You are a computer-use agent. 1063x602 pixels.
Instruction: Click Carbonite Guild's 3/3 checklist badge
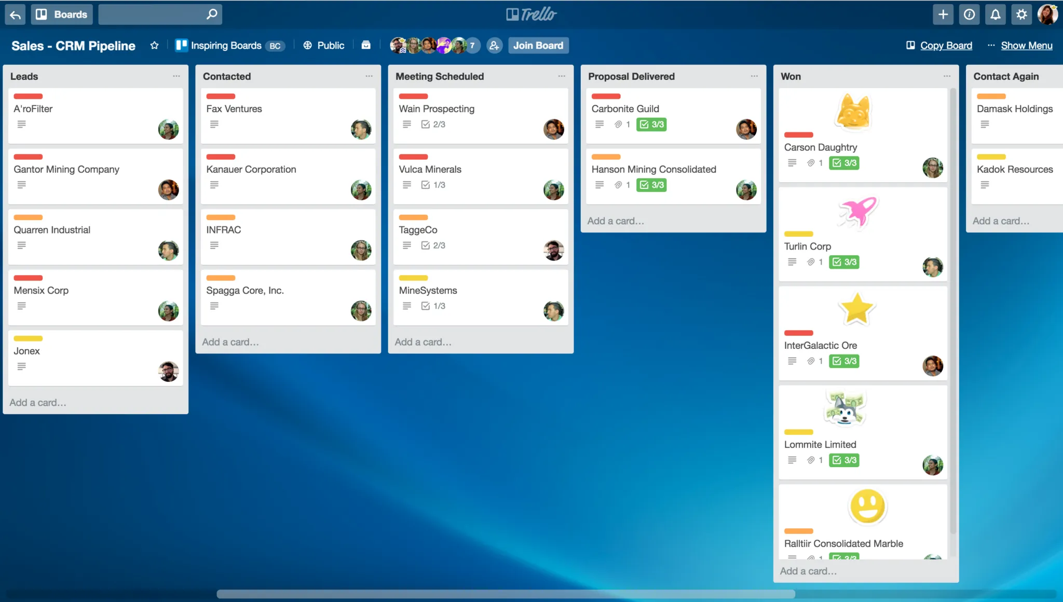651,125
